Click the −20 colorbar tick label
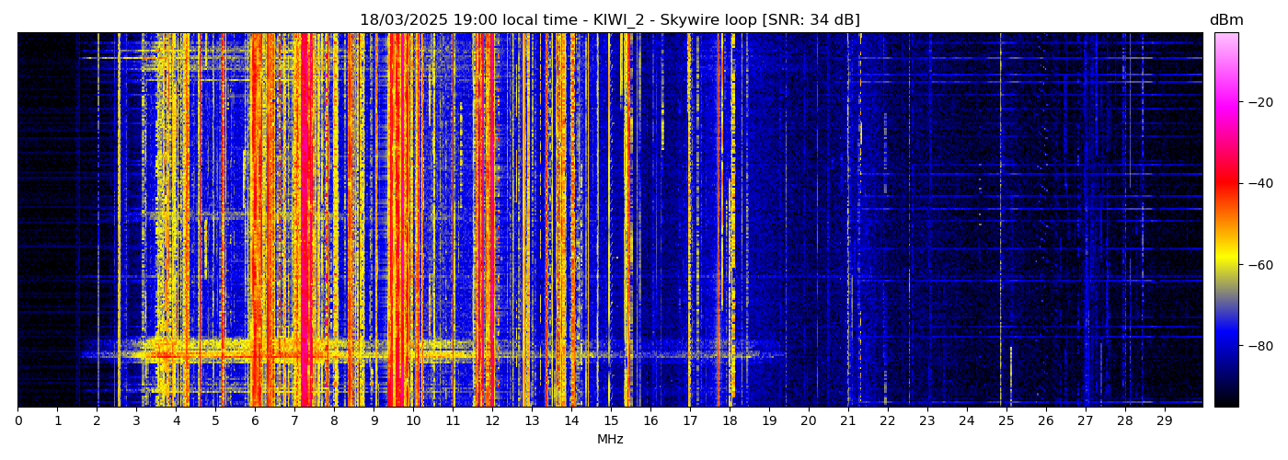This screenshot has width=1288, height=460. pos(1257,102)
